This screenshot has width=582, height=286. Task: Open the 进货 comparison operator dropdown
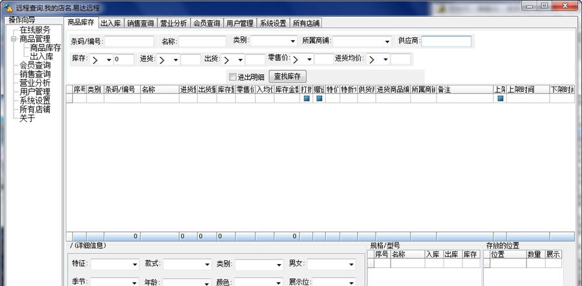click(175, 59)
